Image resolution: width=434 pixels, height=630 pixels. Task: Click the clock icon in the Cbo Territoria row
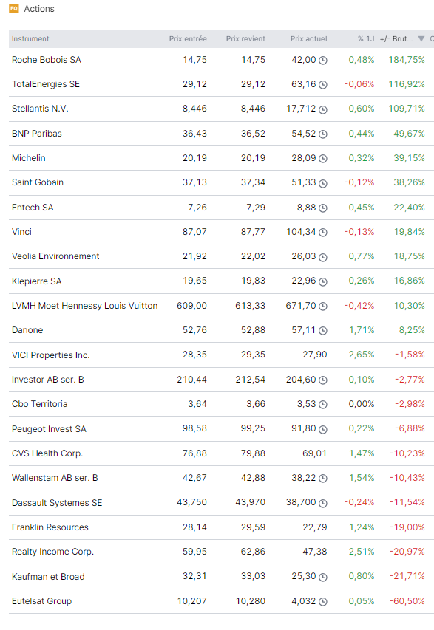(x=322, y=405)
